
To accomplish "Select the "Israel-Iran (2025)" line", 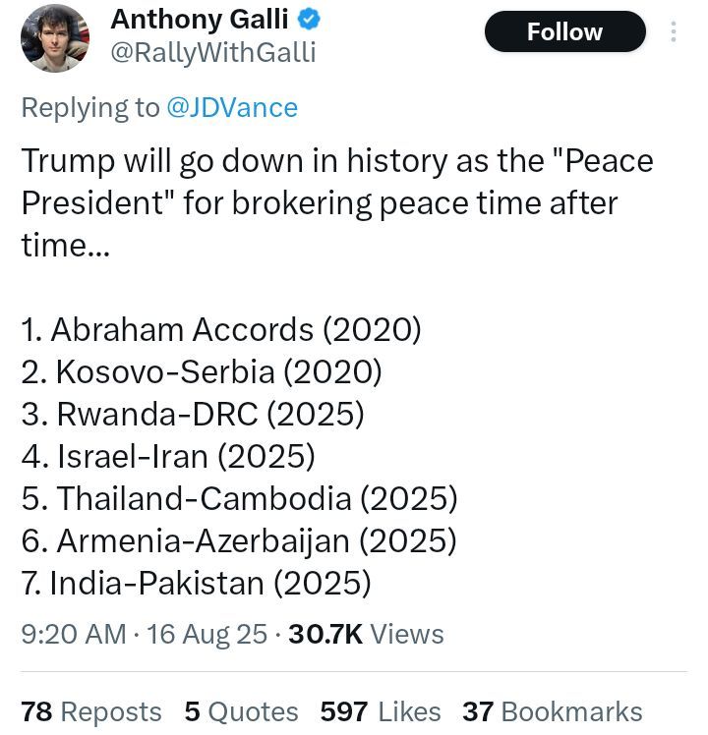I will click(x=168, y=456).
